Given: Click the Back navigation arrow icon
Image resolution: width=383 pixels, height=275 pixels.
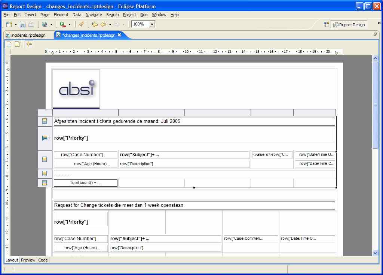Looking at the screenshot, I should click(x=103, y=24).
